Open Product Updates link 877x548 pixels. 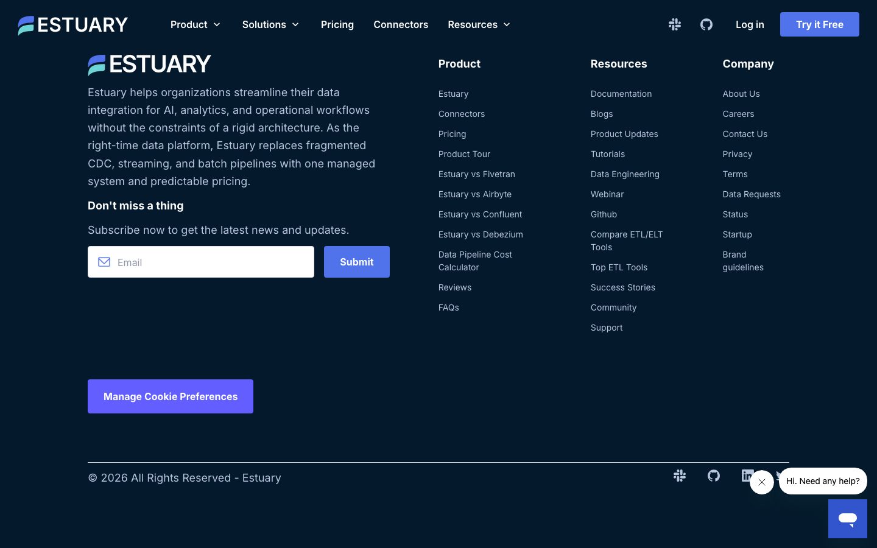[624, 134]
